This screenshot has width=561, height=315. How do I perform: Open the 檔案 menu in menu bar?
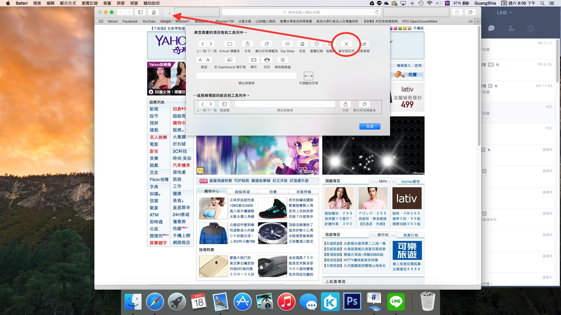click(37, 3)
